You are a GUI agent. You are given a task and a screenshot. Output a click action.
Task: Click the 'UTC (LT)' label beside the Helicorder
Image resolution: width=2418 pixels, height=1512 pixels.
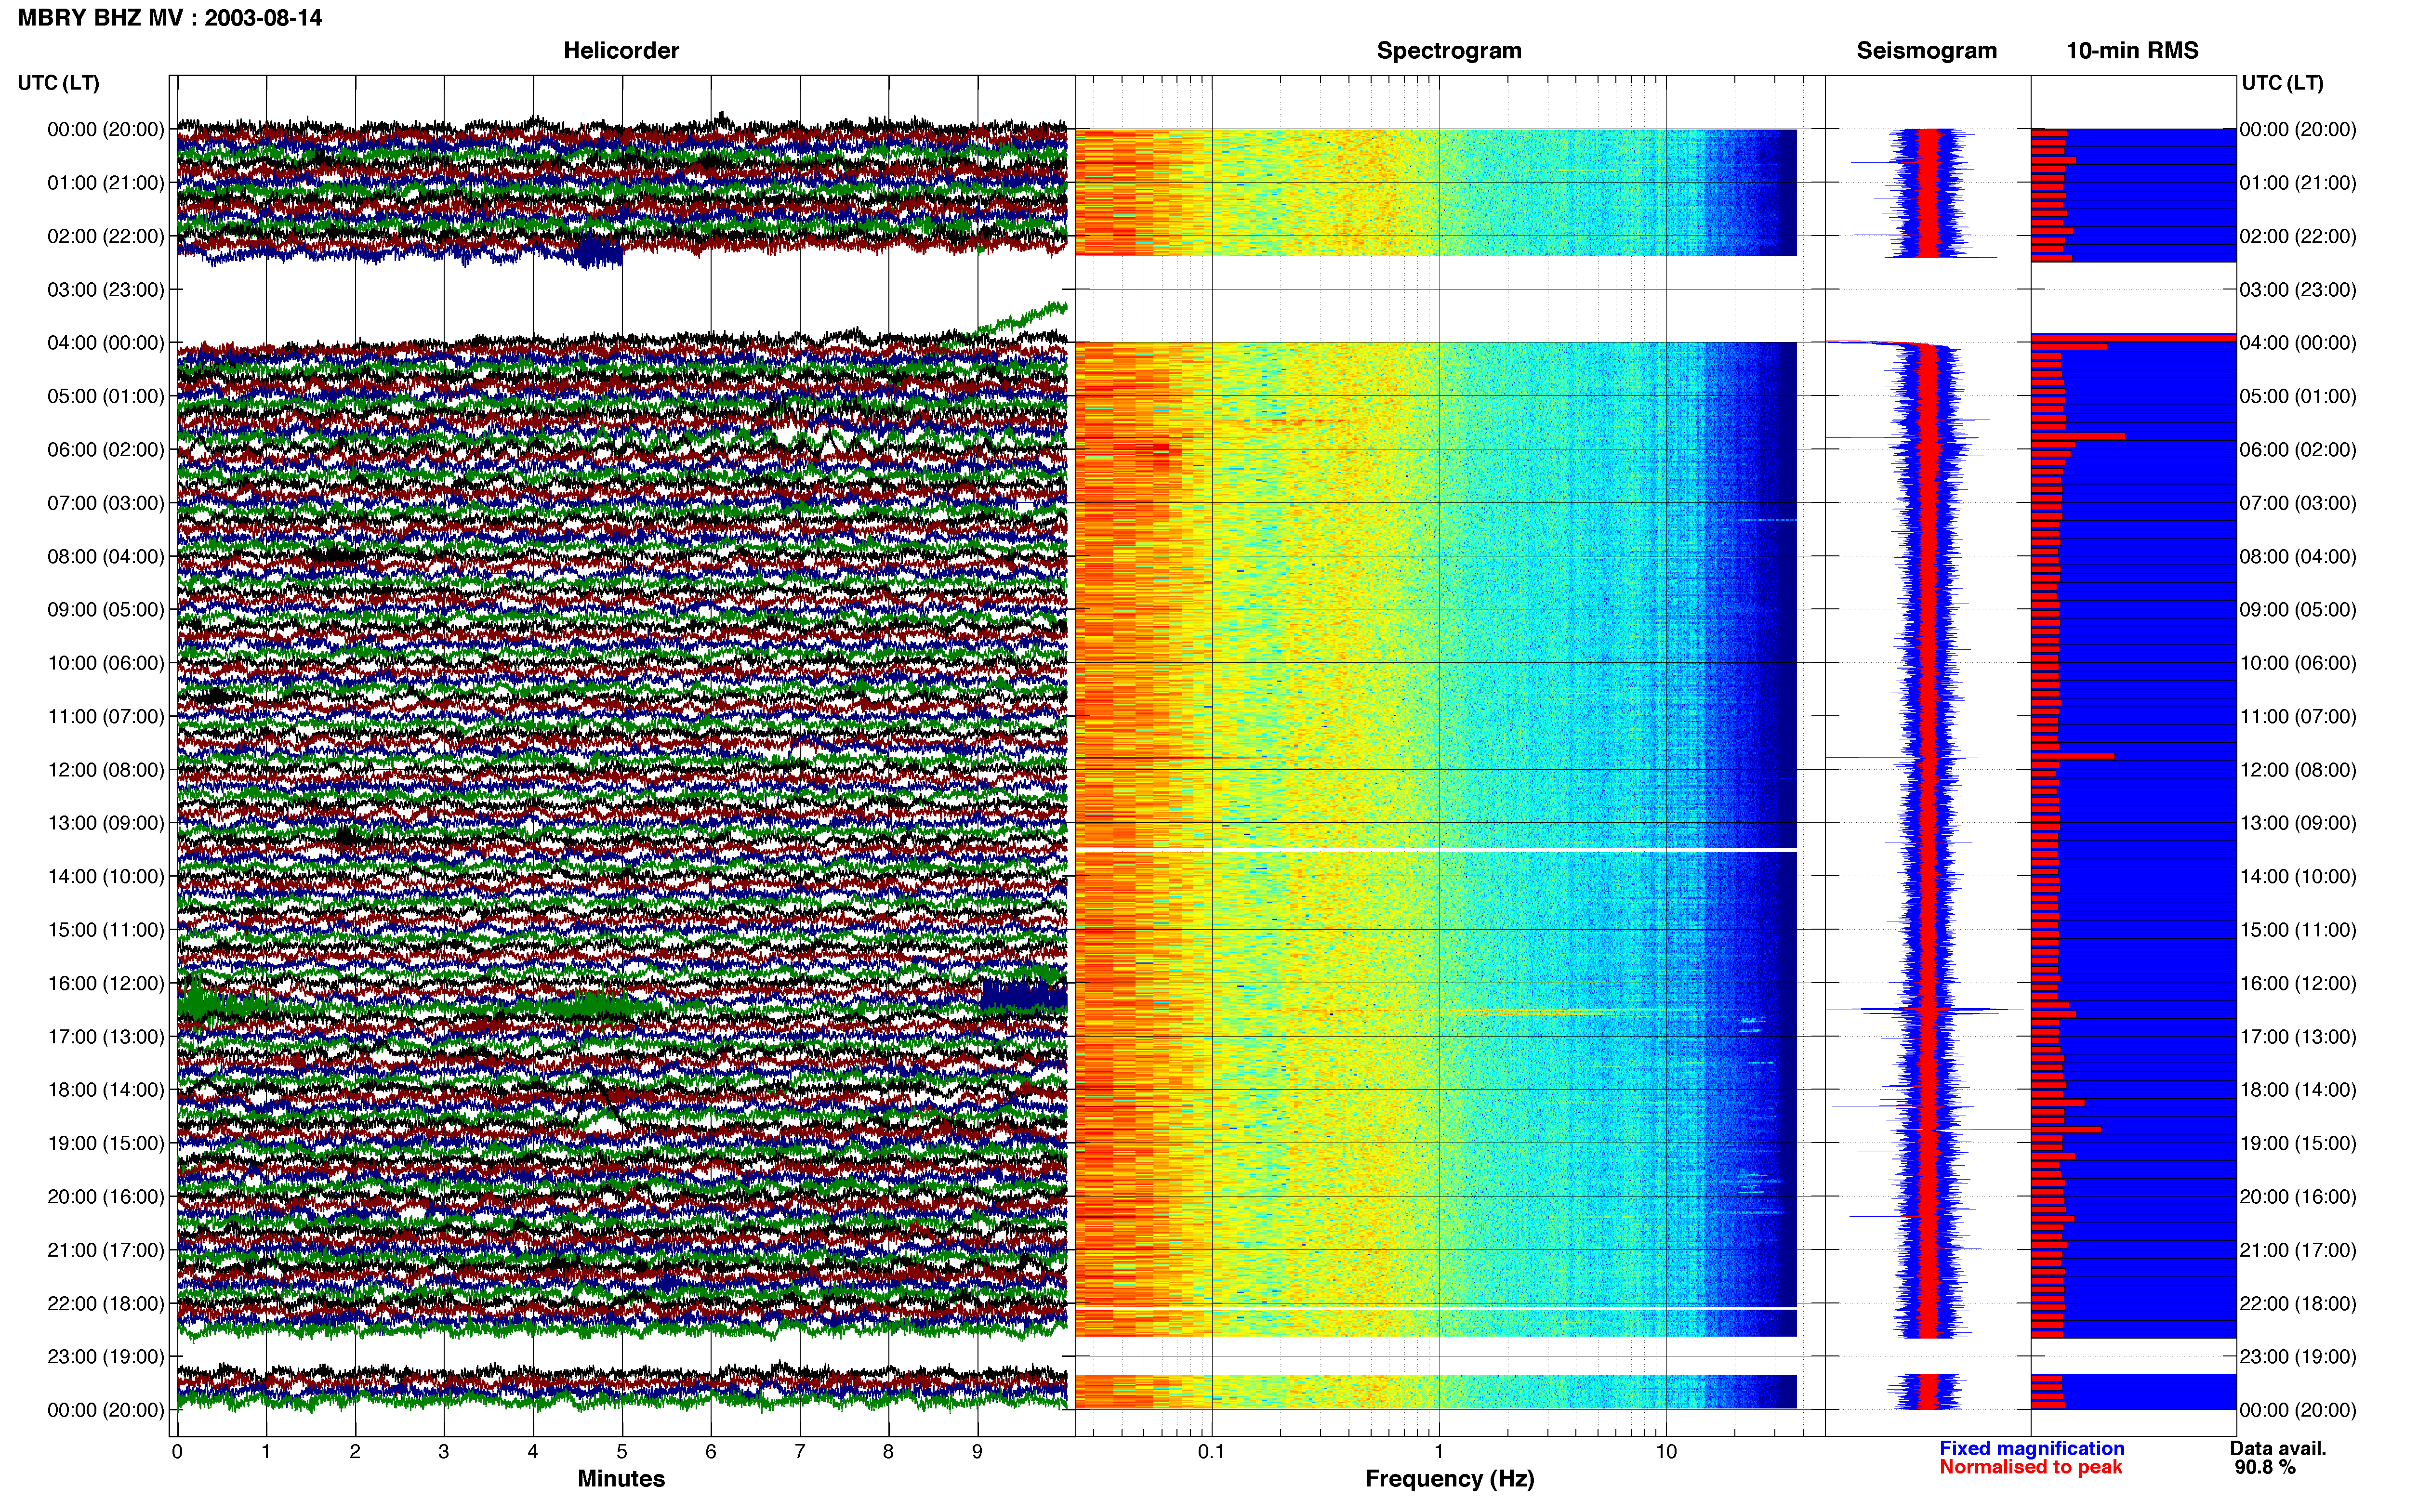[59, 83]
